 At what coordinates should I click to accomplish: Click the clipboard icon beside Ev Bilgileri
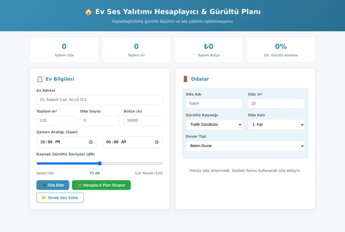pyautogui.click(x=40, y=79)
